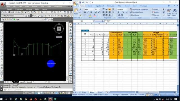Click the Fill Color yellow swatch
Viewport: 180px width, 101px height.
[x=90, y=15]
